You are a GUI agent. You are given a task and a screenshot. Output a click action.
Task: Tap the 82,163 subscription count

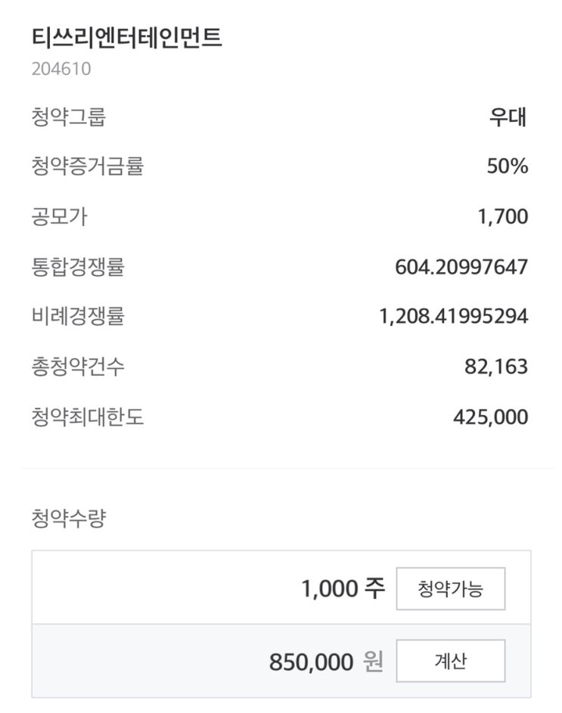pos(496,367)
